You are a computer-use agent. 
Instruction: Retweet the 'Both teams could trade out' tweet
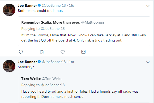(x=42, y=52)
